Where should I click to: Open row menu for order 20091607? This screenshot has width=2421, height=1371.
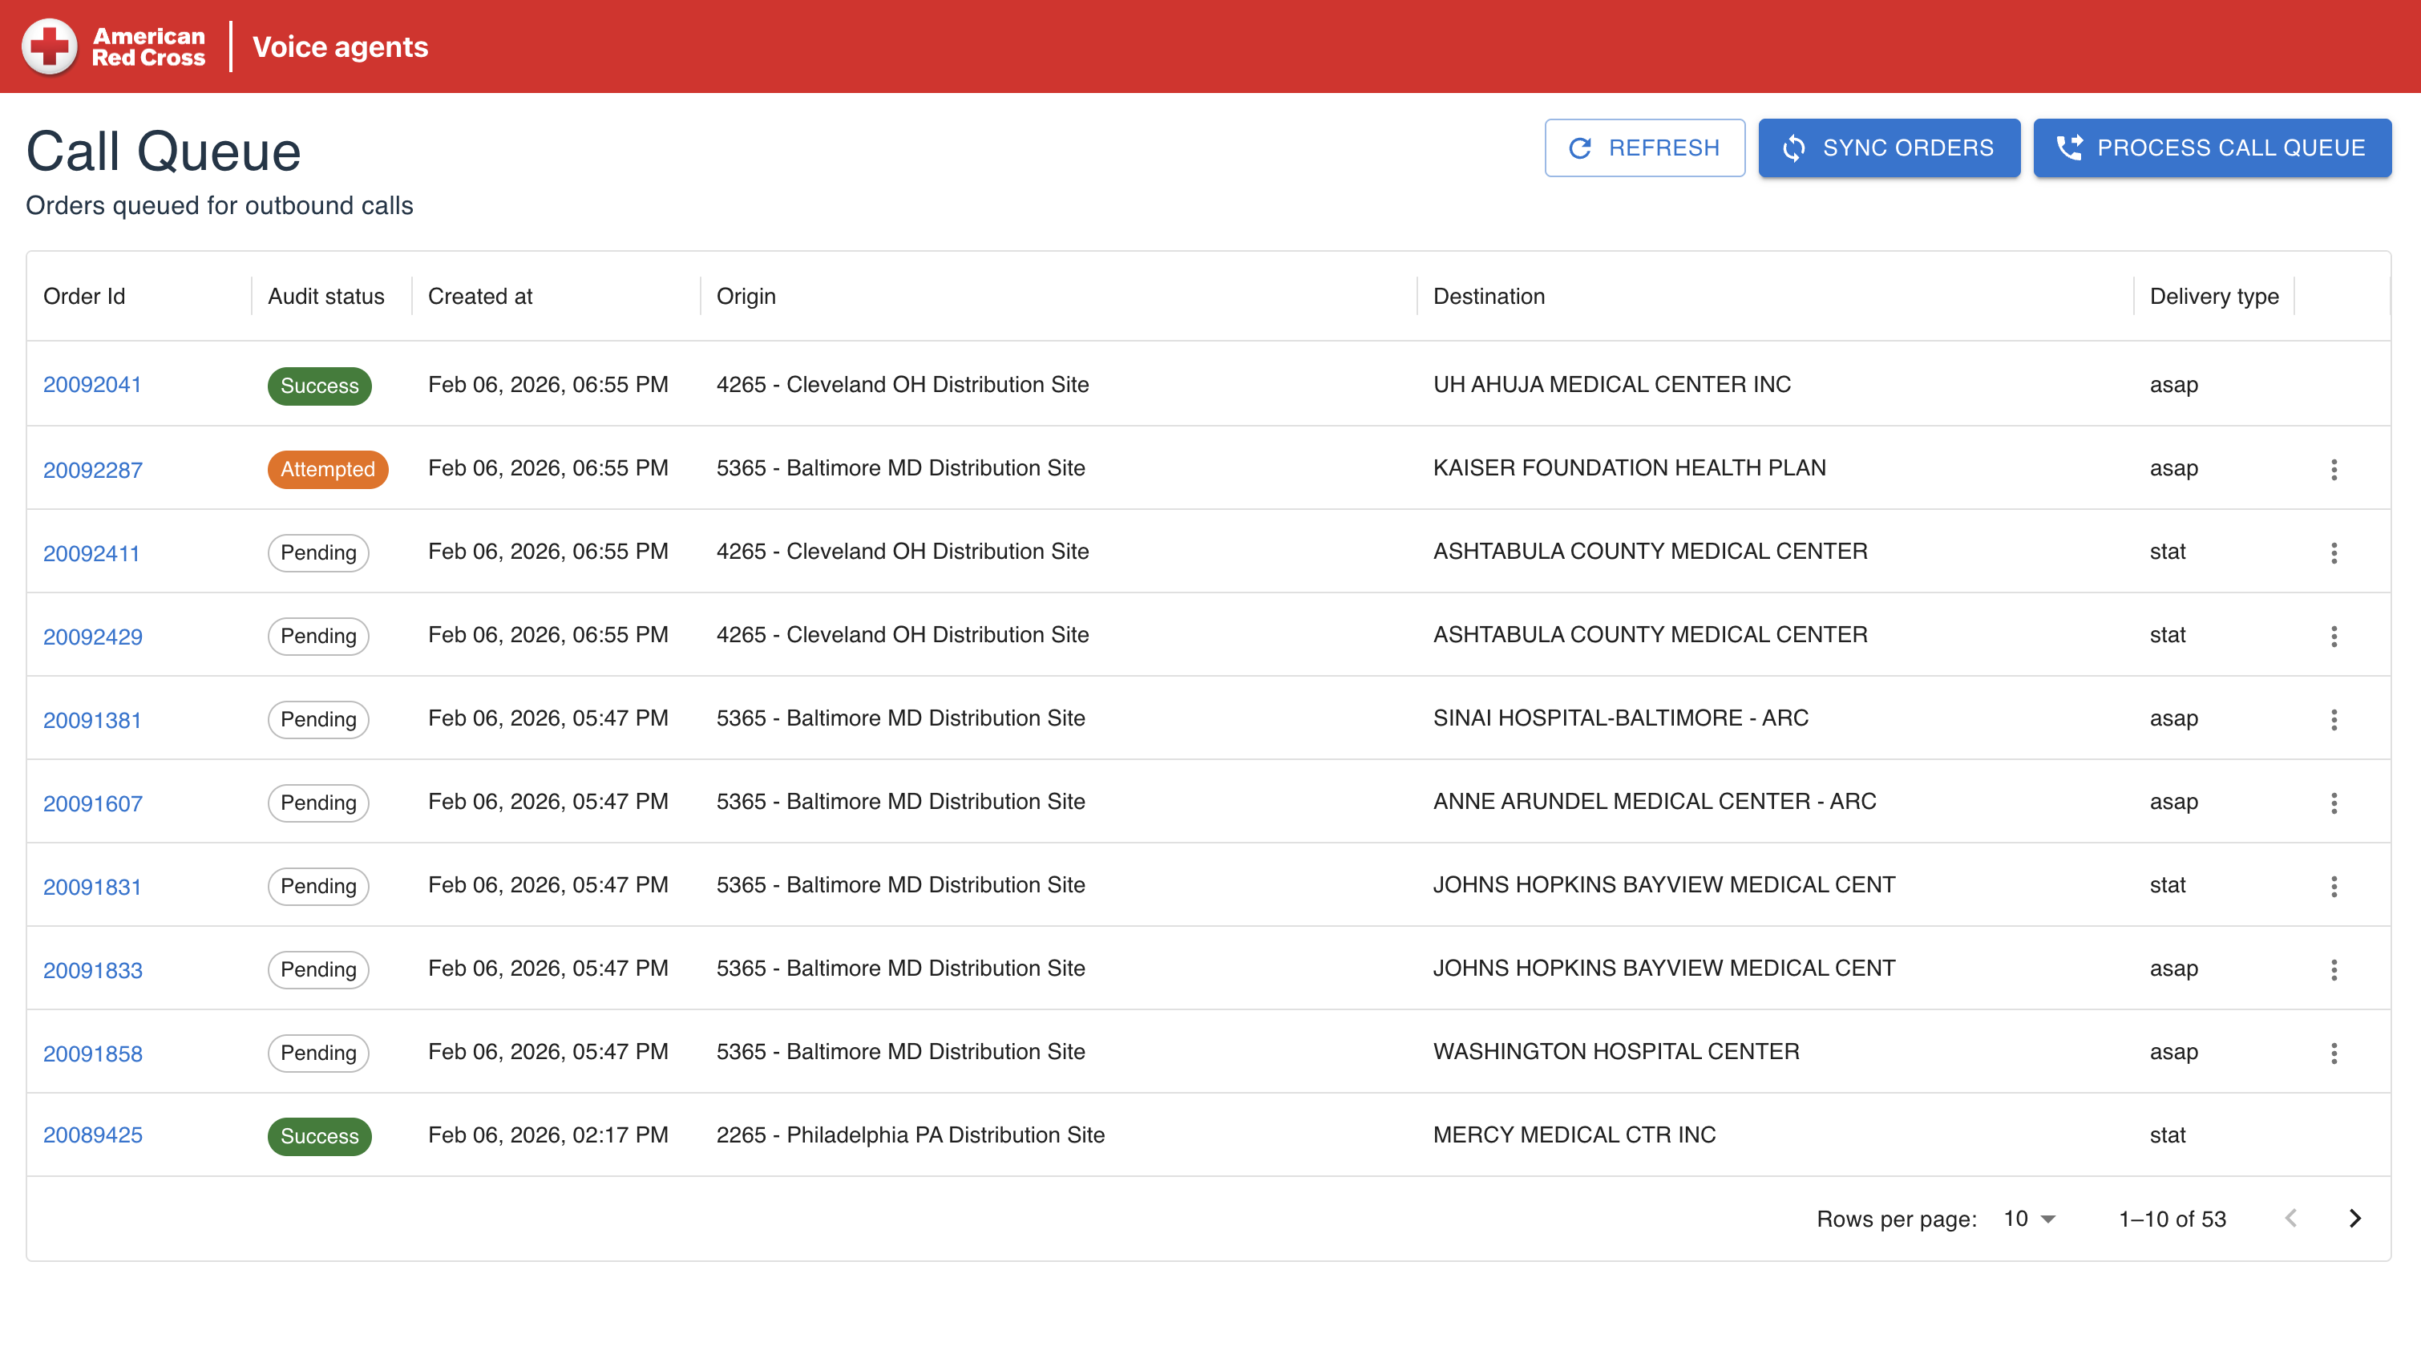pyautogui.click(x=2334, y=803)
